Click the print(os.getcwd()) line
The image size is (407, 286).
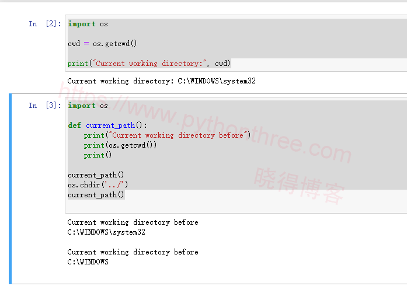pos(120,145)
